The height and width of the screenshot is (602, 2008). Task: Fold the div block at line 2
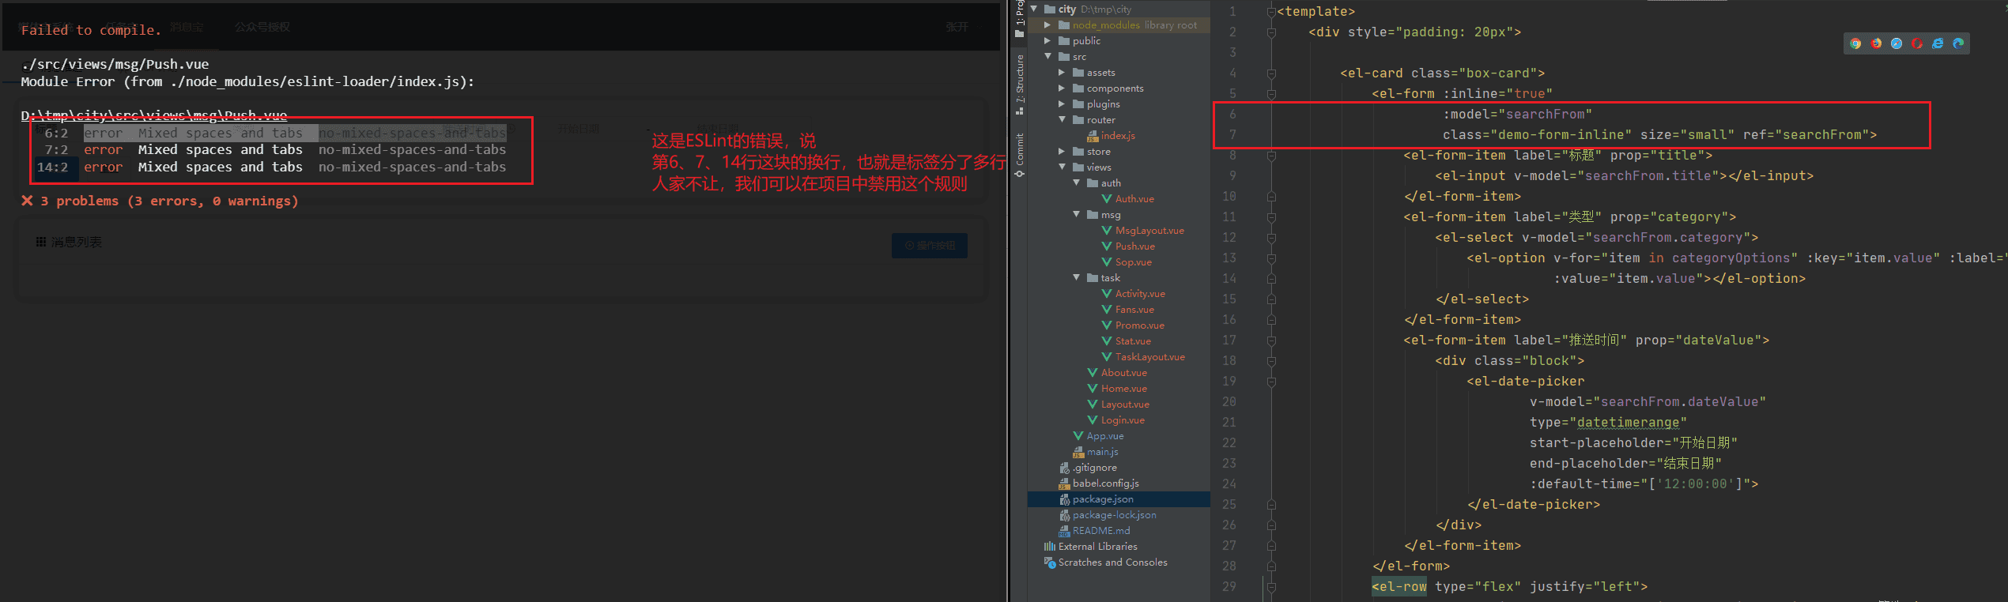coord(1271,32)
